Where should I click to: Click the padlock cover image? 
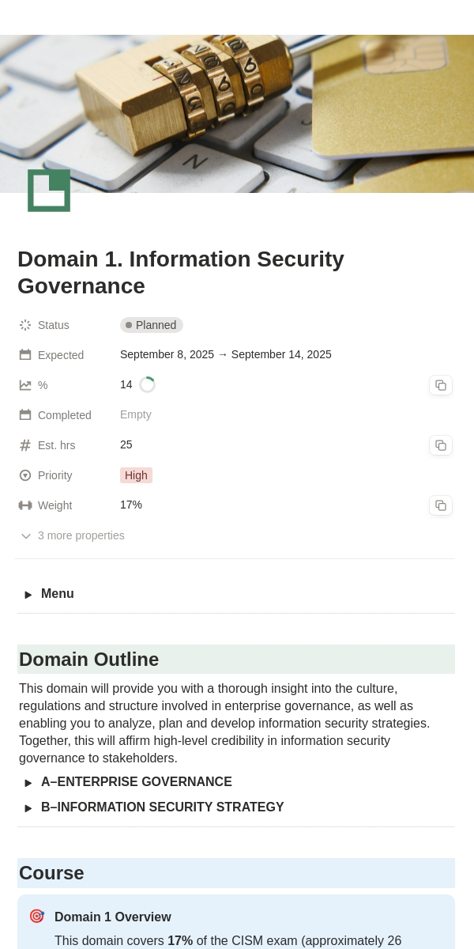(x=237, y=114)
